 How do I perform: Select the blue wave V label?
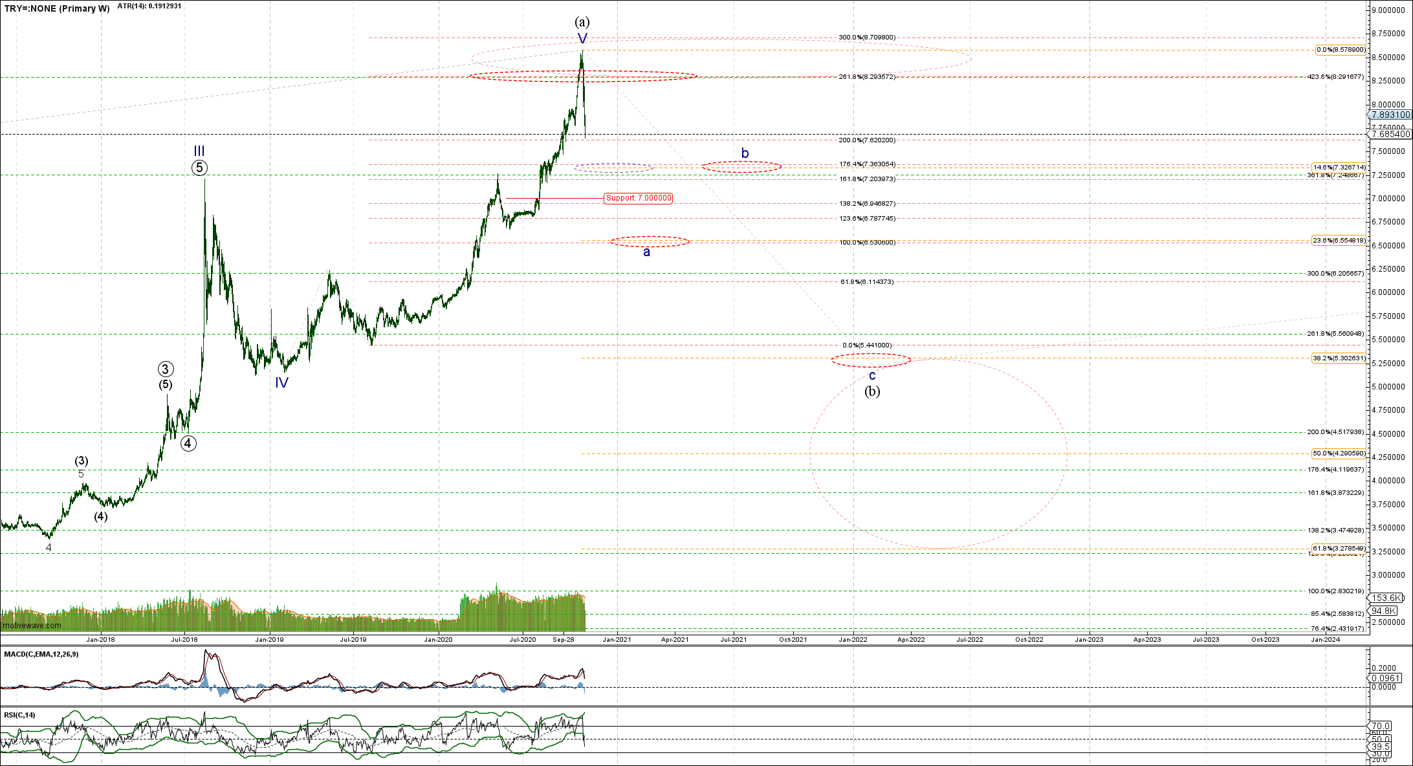point(582,38)
